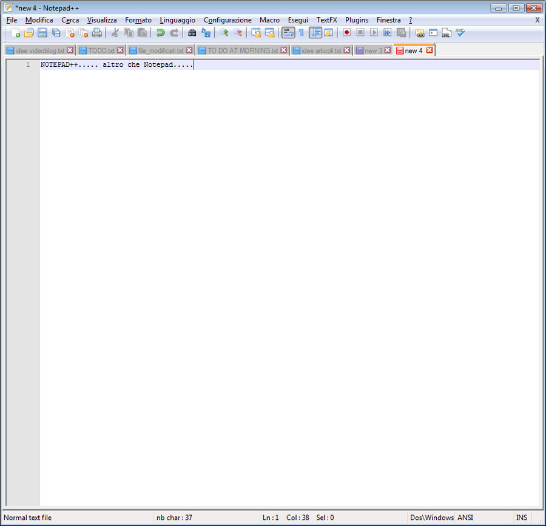Click the Open file folder icon

(x=29, y=33)
